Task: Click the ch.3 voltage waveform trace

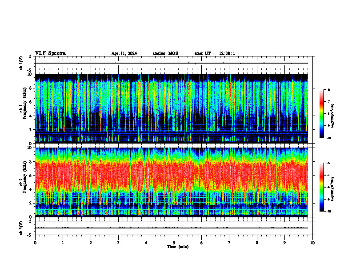Action: tap(172, 228)
